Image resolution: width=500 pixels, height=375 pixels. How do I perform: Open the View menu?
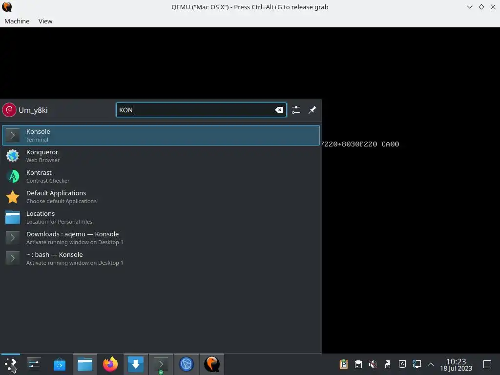click(45, 21)
